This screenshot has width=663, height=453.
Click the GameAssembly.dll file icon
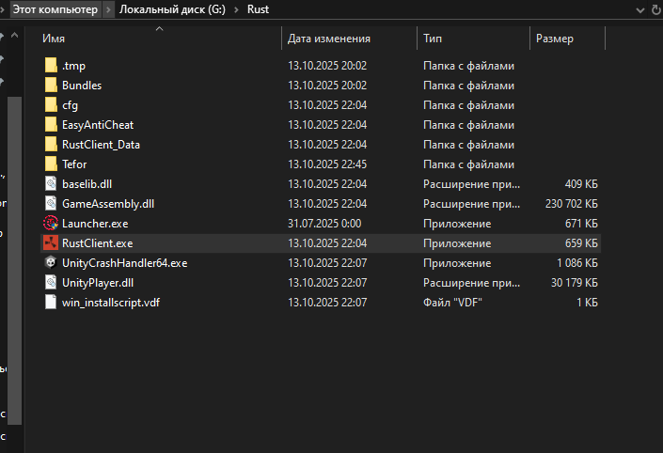[51, 203]
